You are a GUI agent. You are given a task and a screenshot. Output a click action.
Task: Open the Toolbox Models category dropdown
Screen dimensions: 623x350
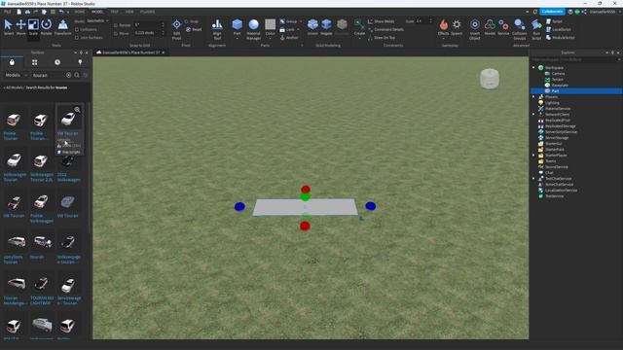pos(16,75)
